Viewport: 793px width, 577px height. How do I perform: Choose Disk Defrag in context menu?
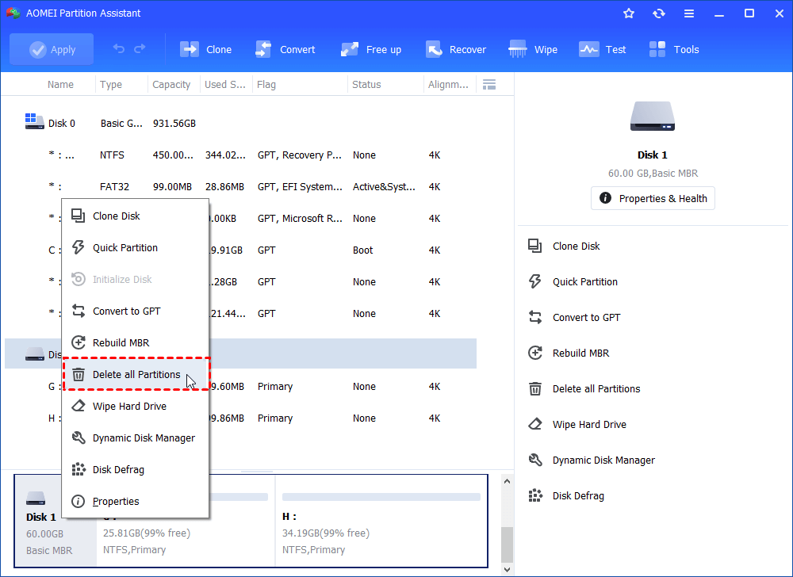pos(135,470)
